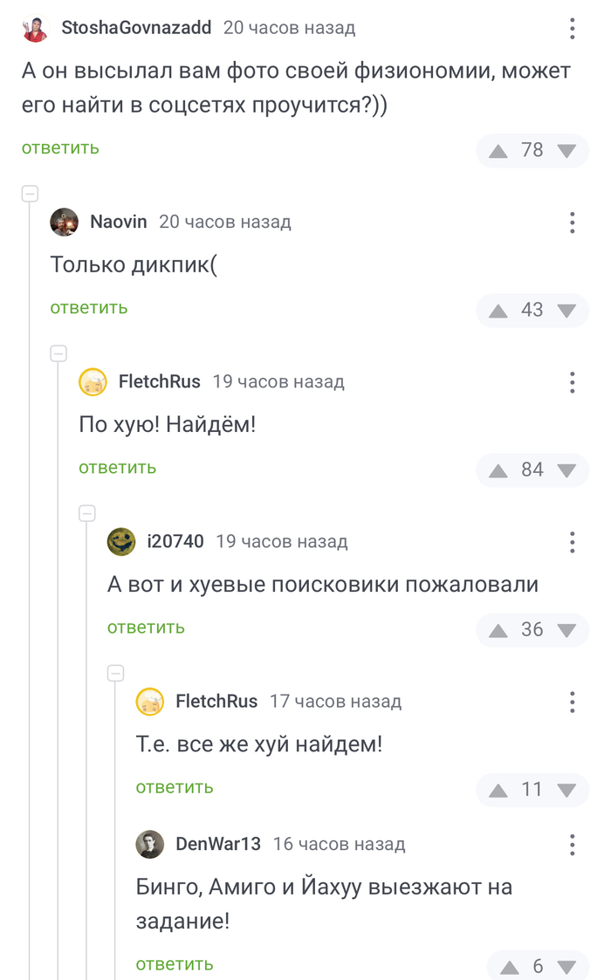The height and width of the screenshot is (980, 611).
Task: Click Naovin's avatar picture
Action: pos(65,222)
